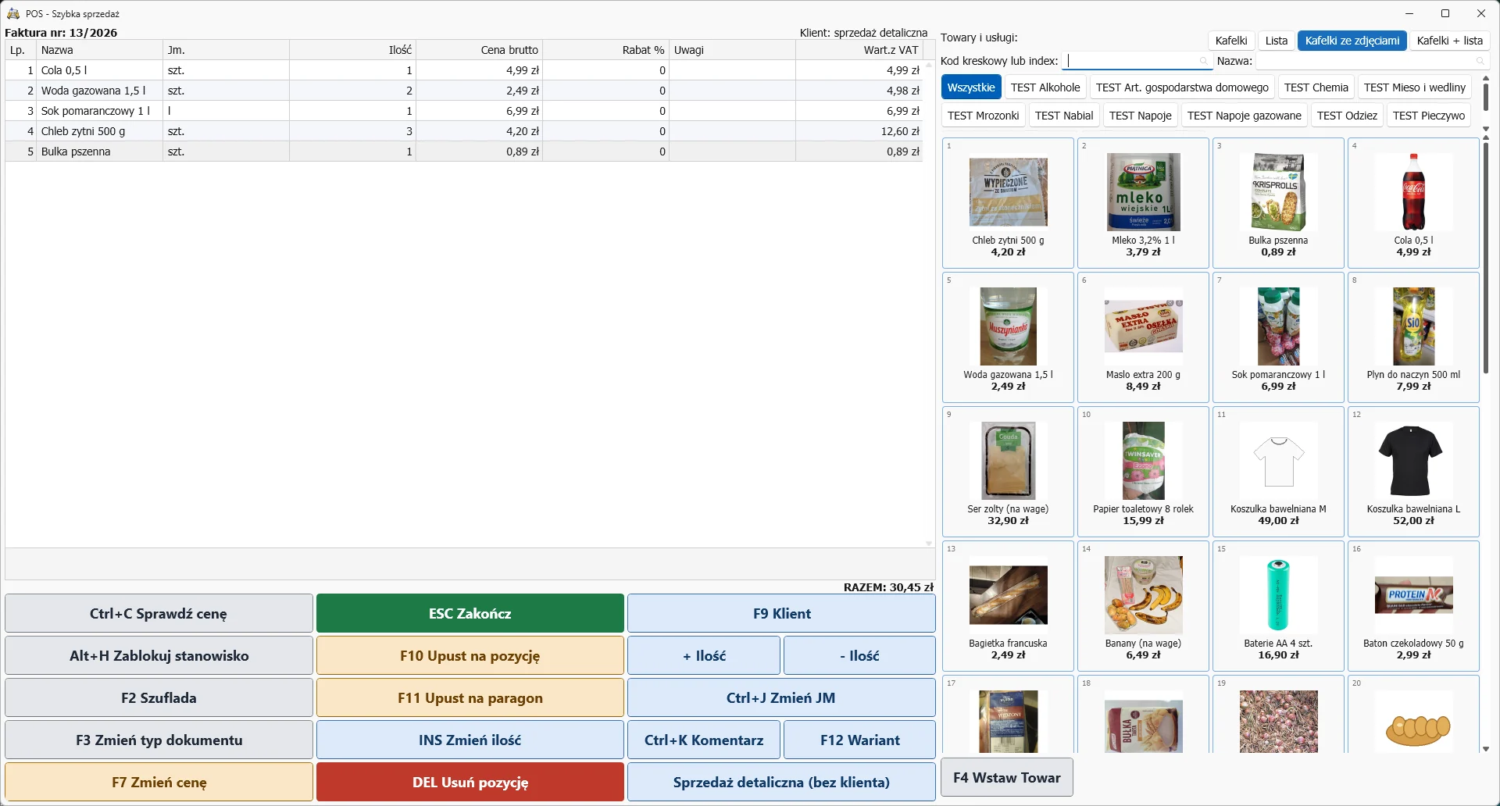This screenshot has height=806, width=1500.
Task: Switch view to Kafelki + lista
Action: point(1450,41)
